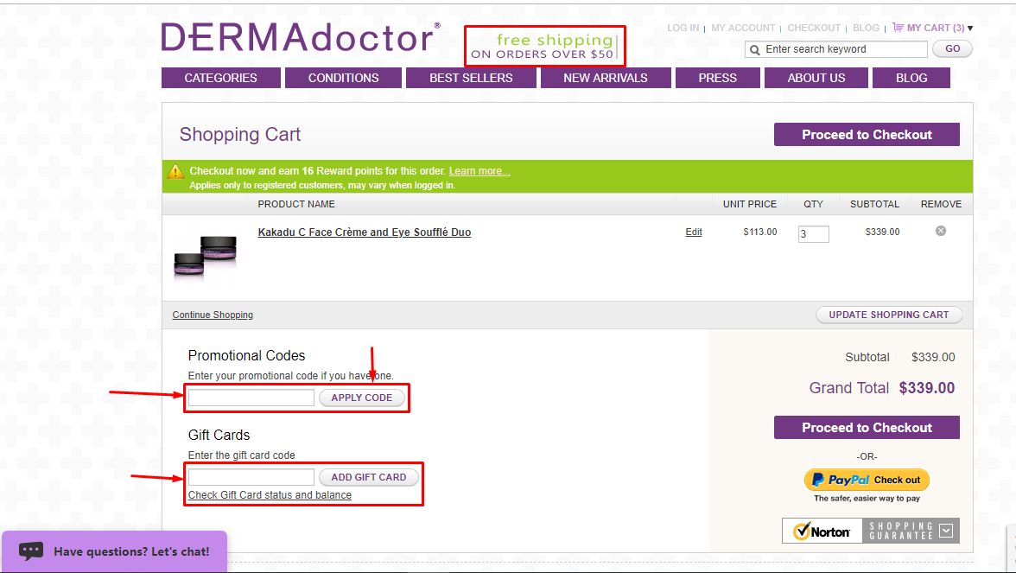
Task: Open New Arrivals menu
Action: (605, 78)
